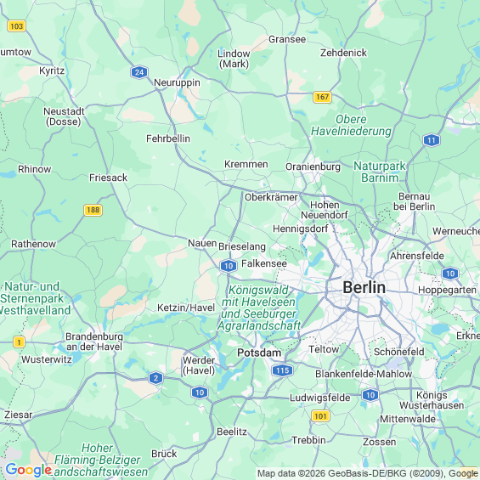
Task: Click the A10 shield near Falkensee
Action: (x=229, y=266)
